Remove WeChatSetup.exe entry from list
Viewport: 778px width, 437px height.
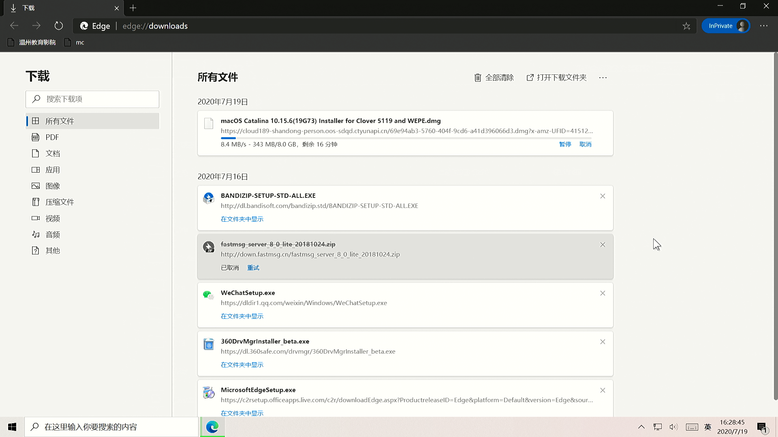coord(603,293)
